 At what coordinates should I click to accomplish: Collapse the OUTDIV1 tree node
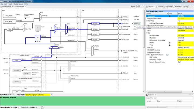147,21
